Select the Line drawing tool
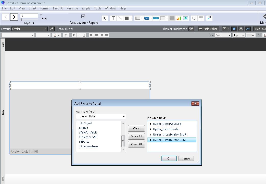Screen dimensions: 266x184 tap(120, 18)
